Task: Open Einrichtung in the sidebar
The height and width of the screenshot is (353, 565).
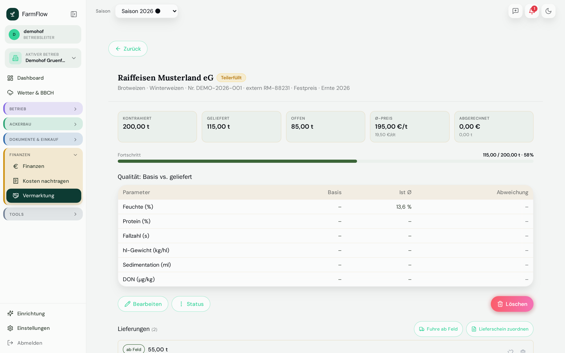Action: pos(43,314)
